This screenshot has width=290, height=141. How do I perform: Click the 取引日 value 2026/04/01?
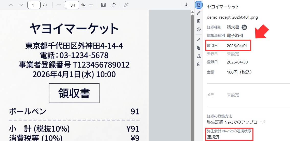point(237,46)
